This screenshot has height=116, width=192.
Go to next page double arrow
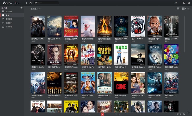[x=116, y=114]
